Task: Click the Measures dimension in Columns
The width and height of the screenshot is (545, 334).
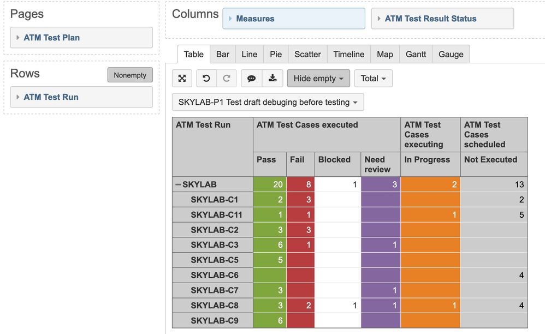Action: click(x=294, y=19)
